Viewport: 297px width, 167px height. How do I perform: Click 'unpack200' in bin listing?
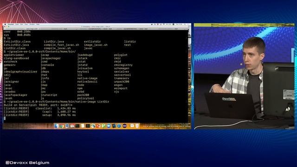click(122, 82)
